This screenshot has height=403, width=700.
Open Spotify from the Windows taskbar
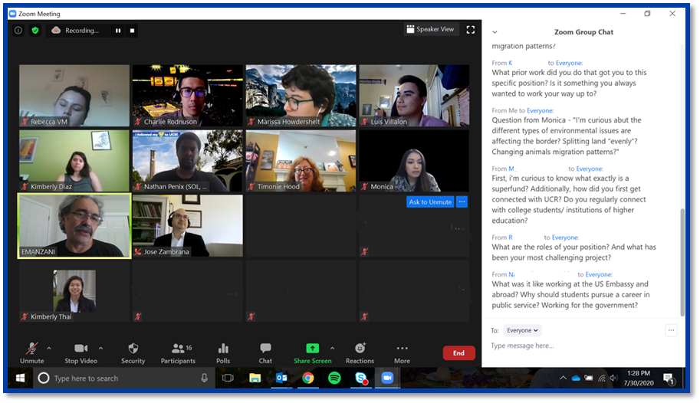(334, 378)
